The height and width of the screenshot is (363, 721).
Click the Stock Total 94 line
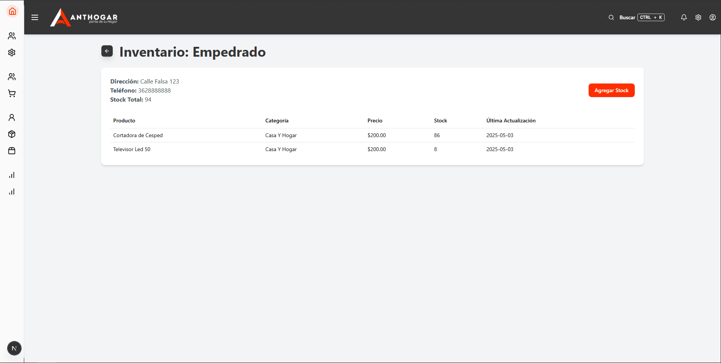tap(131, 99)
